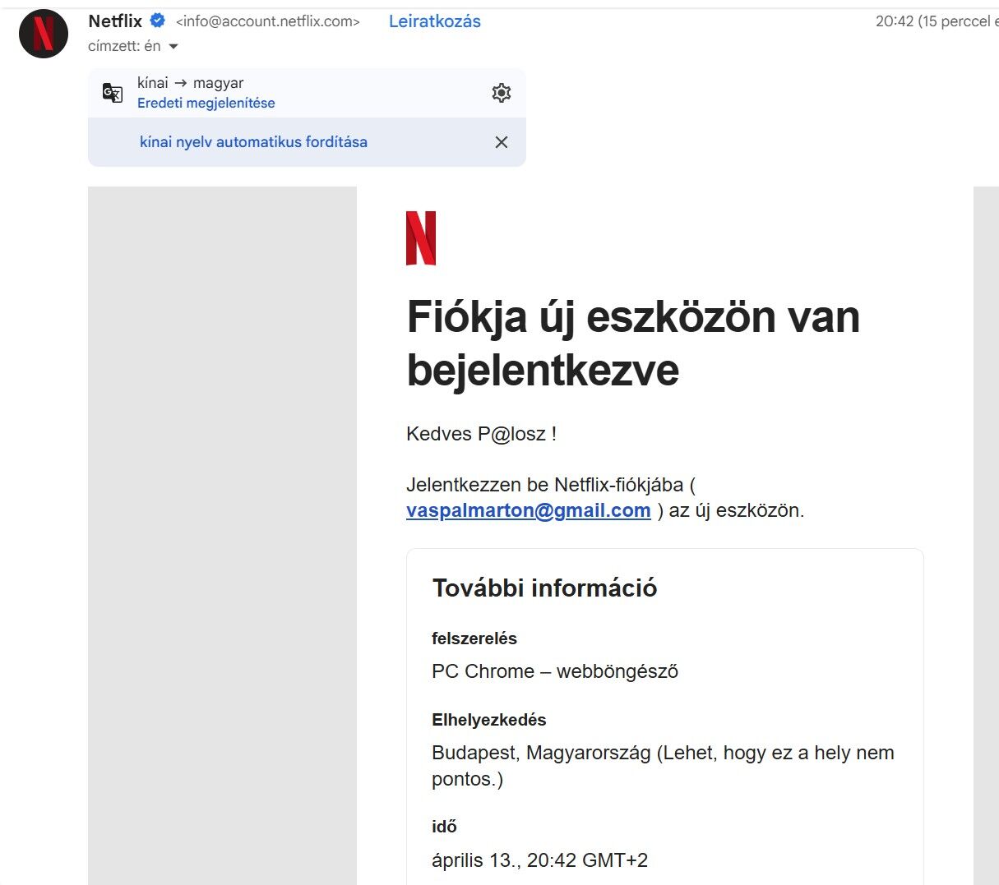Click the kínai → magyar language label
Image resolution: width=999 pixels, height=885 pixels.
pos(191,83)
